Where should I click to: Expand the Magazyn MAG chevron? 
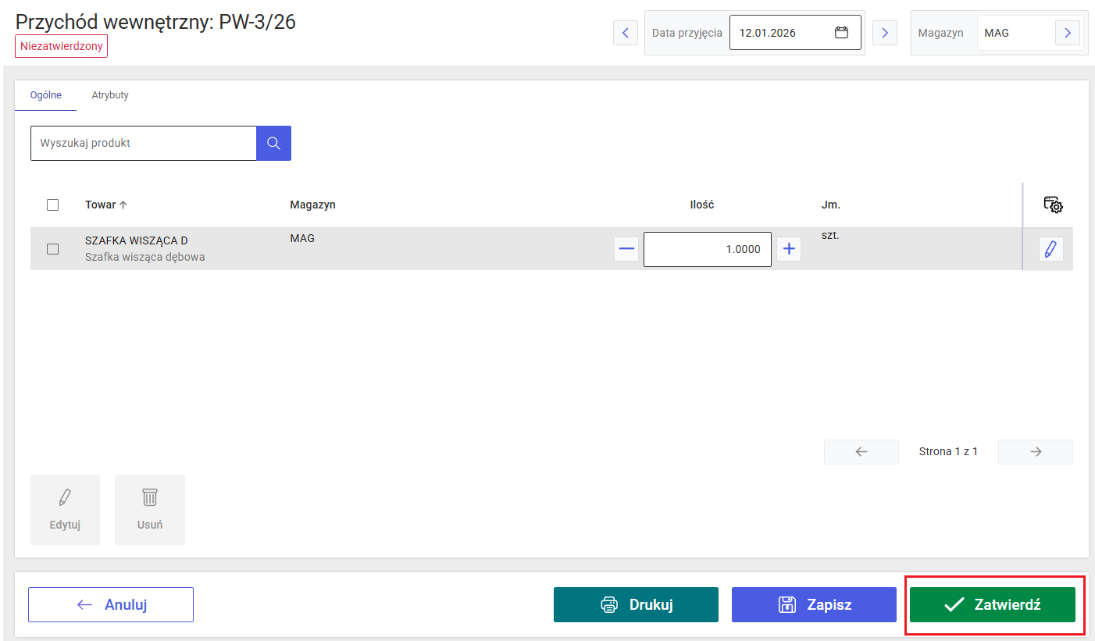[x=1068, y=33]
